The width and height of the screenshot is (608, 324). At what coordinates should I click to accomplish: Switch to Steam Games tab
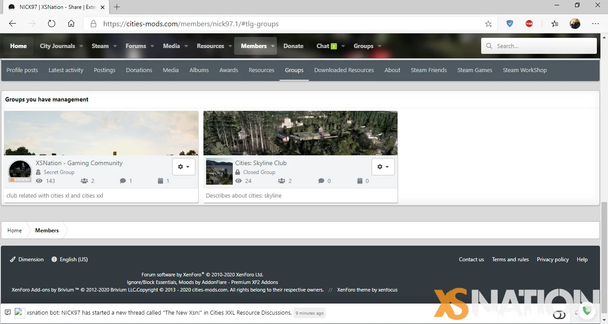point(475,70)
